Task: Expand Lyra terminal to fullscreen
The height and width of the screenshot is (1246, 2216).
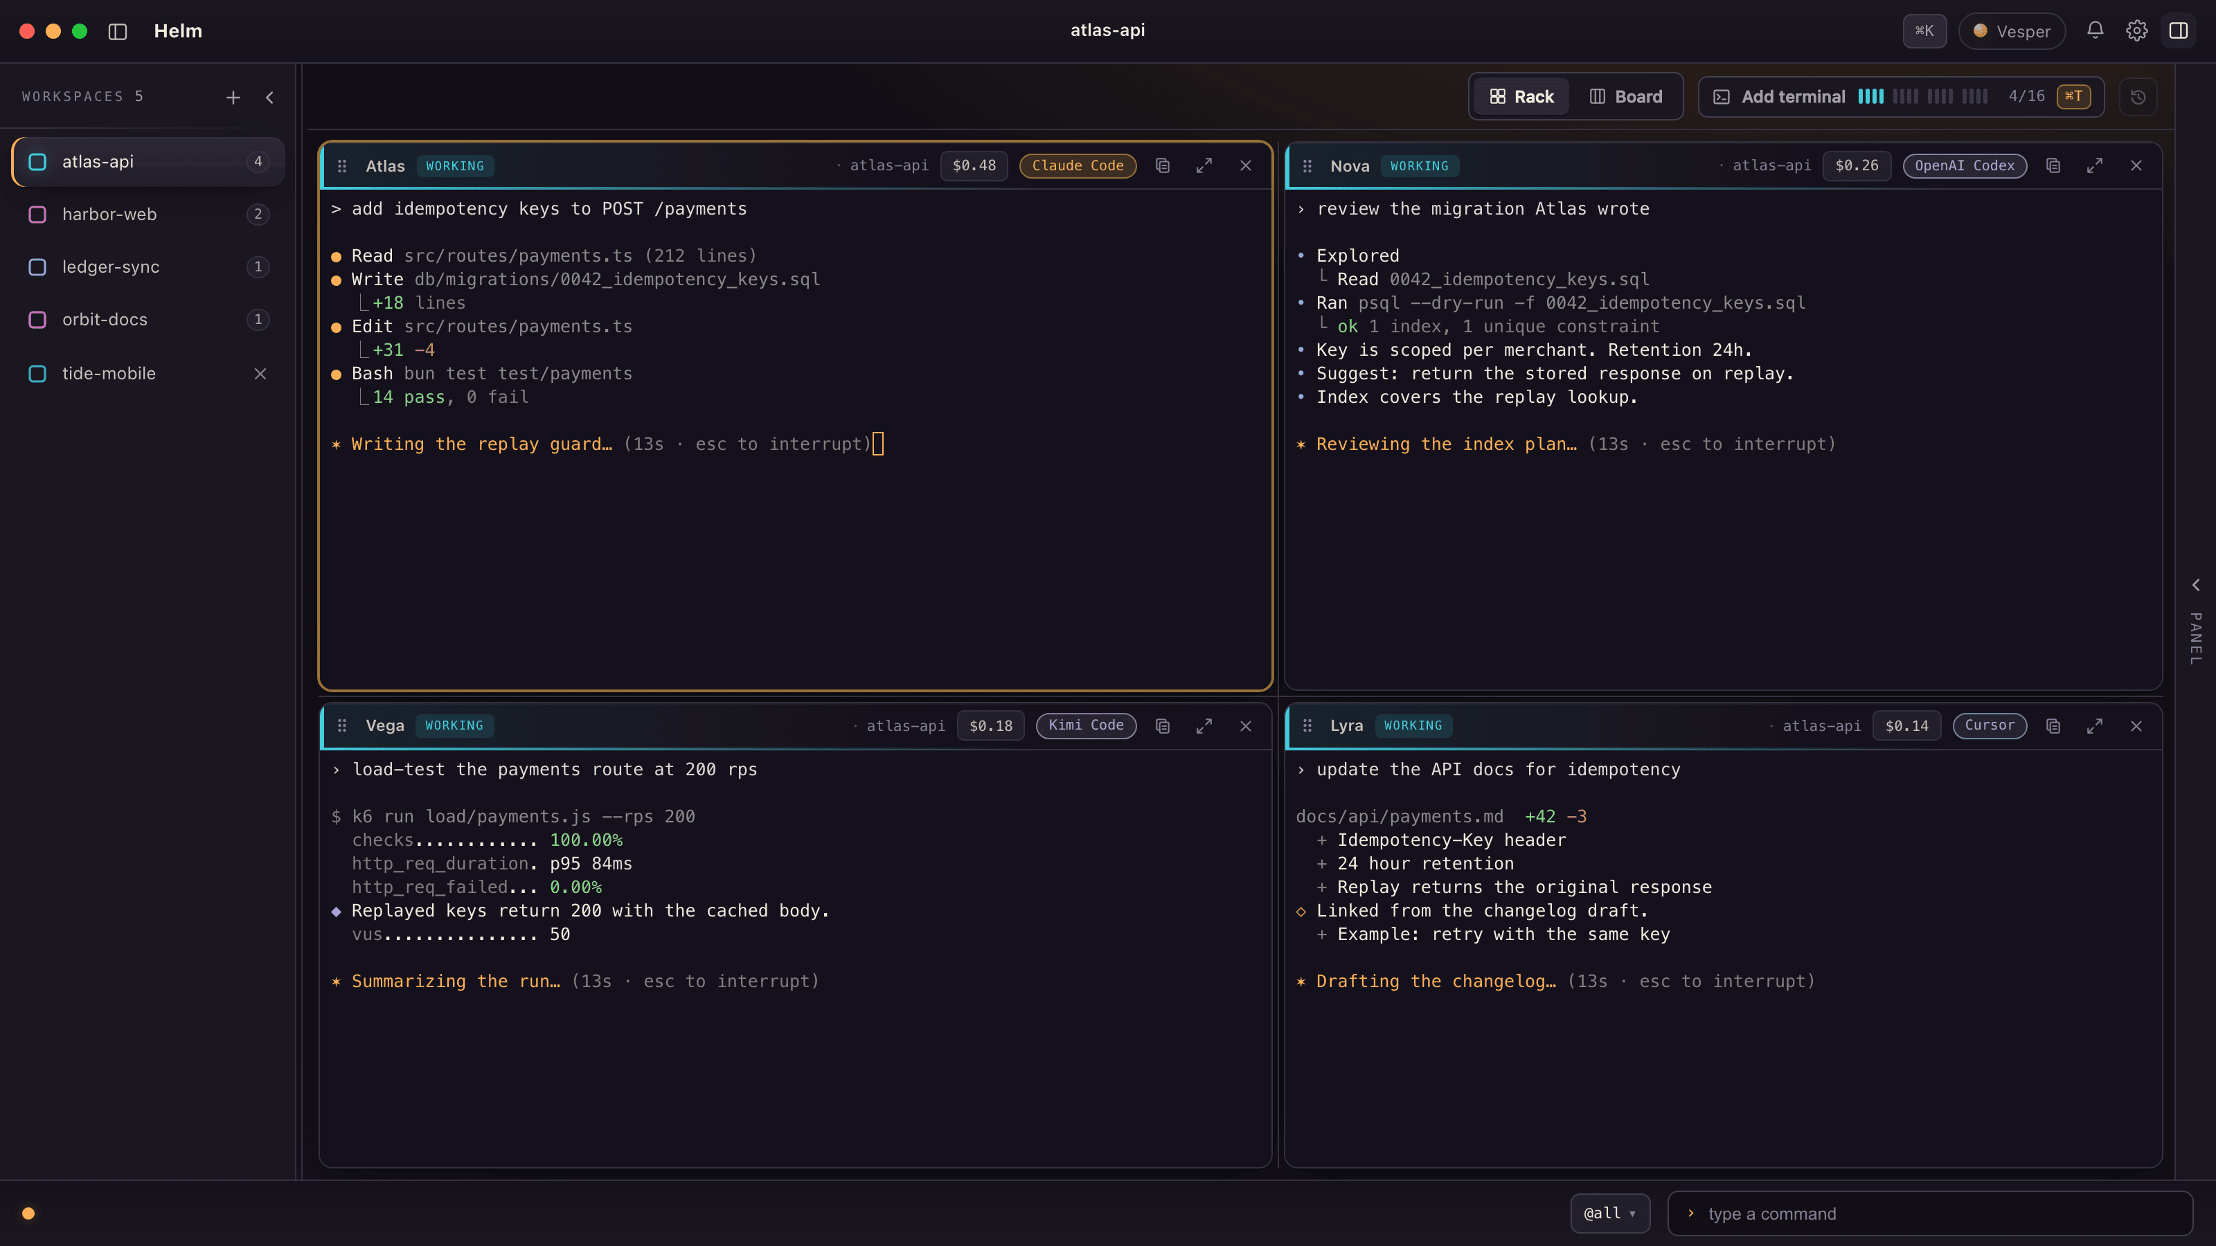Action: click(2094, 725)
